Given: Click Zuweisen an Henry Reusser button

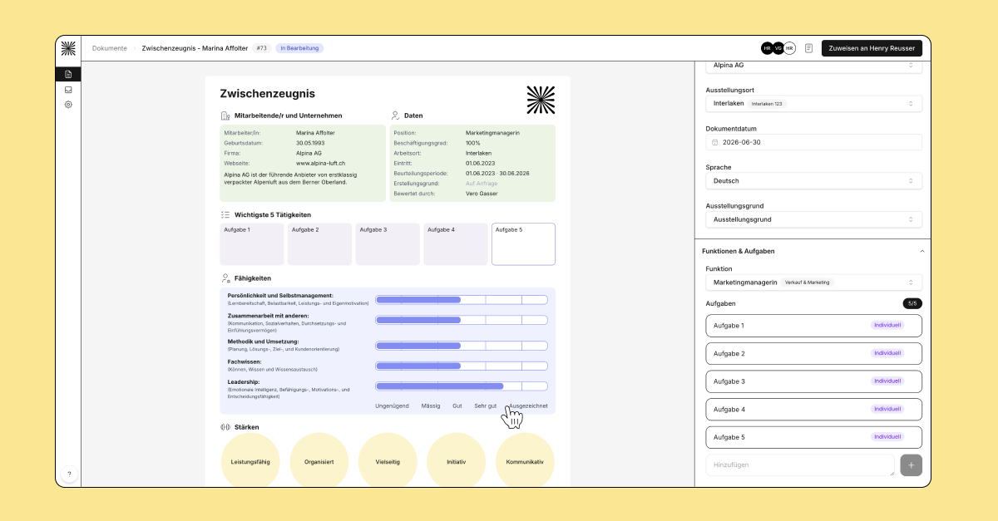Looking at the screenshot, I should [872, 48].
